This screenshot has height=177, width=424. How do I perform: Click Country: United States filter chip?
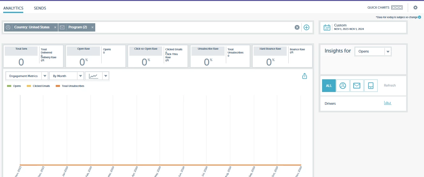31,27
